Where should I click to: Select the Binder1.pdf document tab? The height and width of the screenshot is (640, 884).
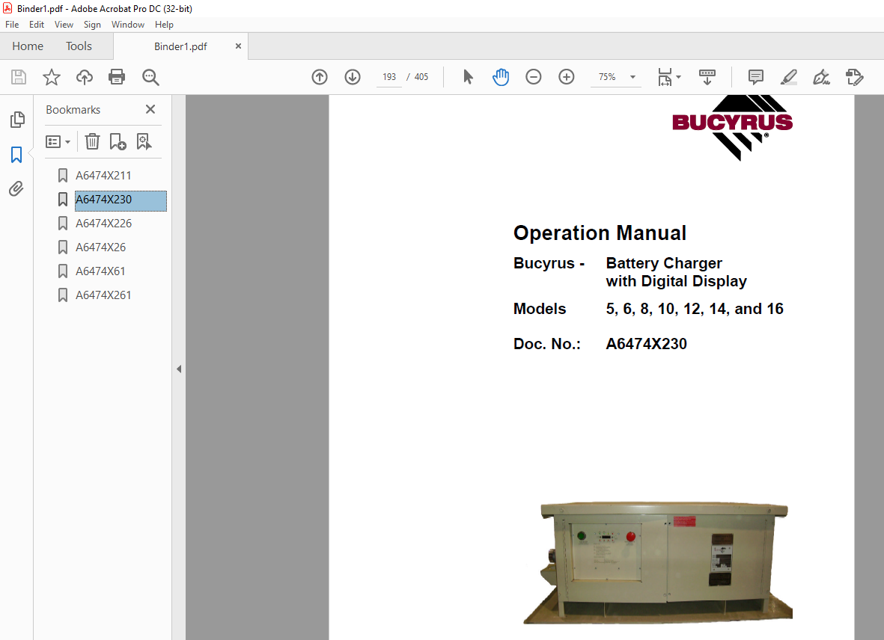pyautogui.click(x=180, y=46)
